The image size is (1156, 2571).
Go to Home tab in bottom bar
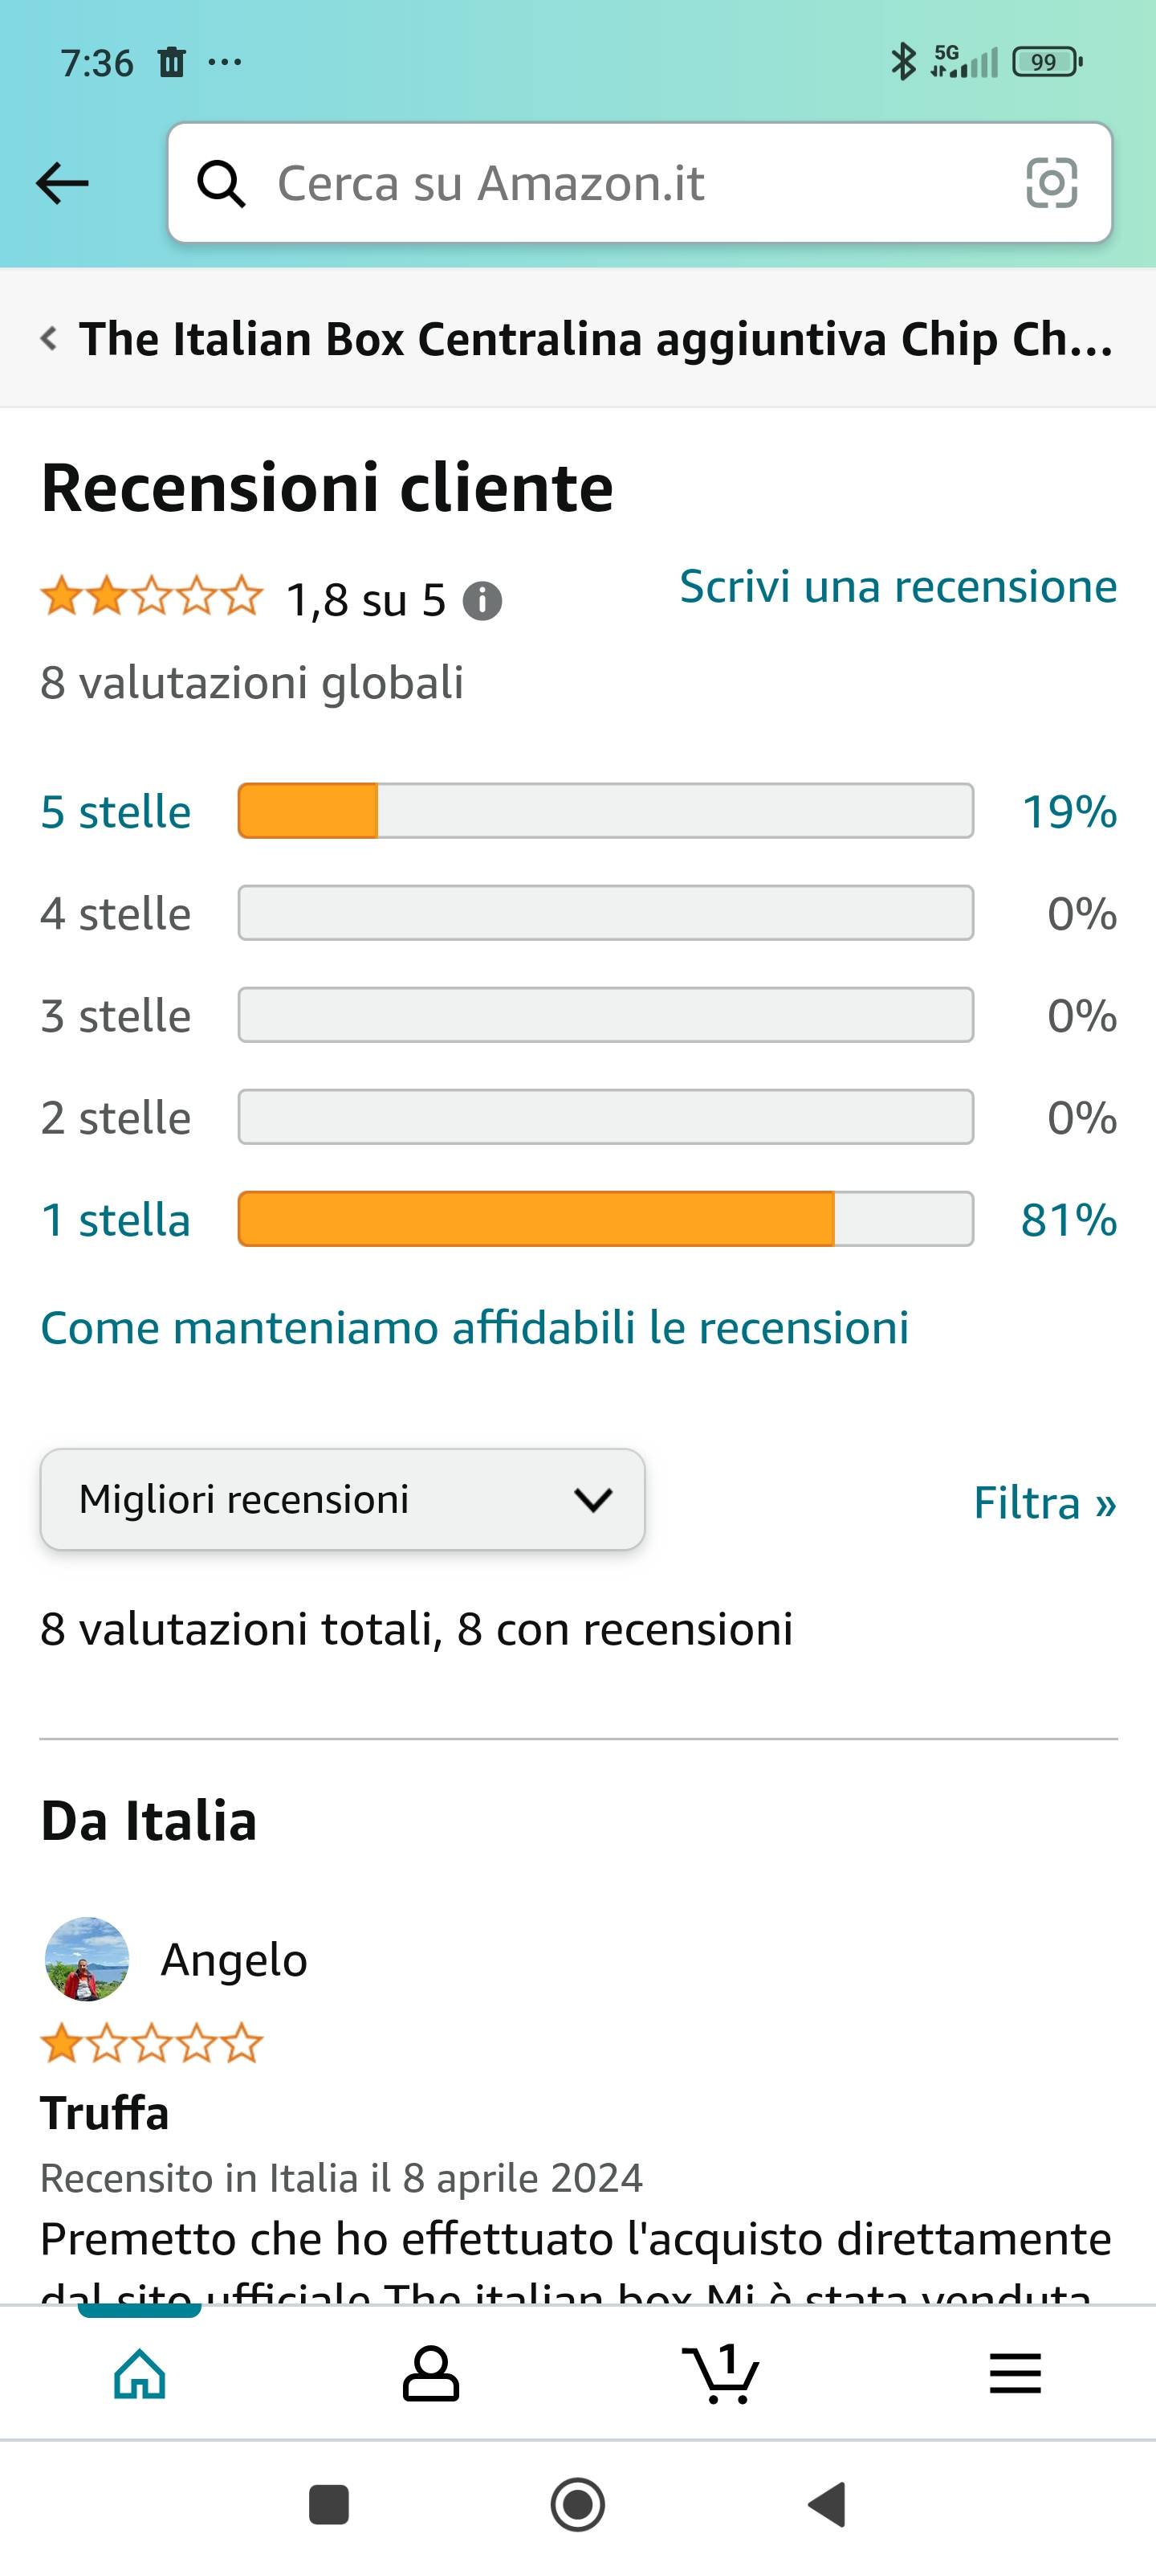(140, 2373)
